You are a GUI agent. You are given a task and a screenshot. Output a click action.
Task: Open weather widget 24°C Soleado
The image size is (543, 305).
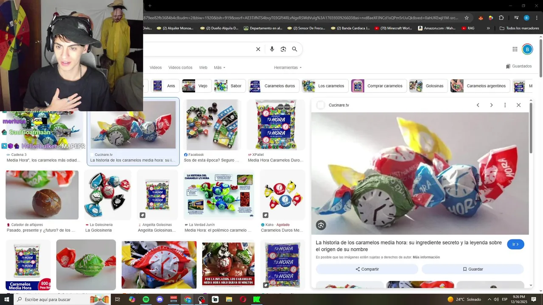pyautogui.click(x=464, y=299)
